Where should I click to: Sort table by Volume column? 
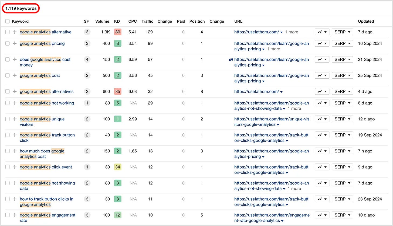pyautogui.click(x=102, y=21)
